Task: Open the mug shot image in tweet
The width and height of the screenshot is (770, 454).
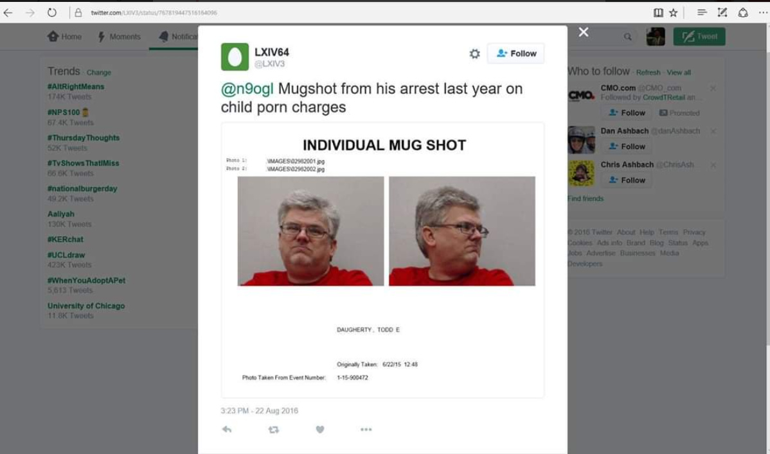Action: 382,260
